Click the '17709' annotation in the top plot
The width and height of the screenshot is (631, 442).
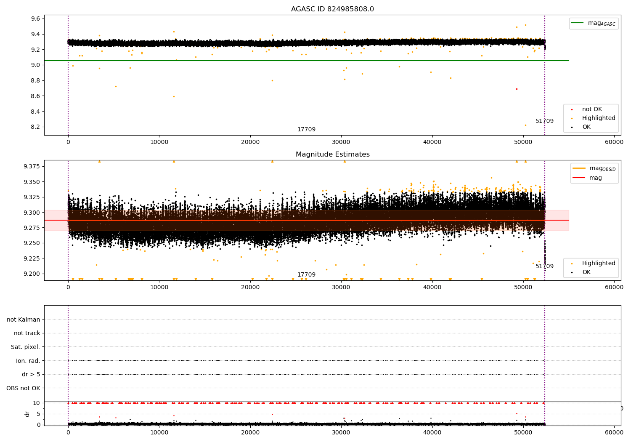[306, 130]
